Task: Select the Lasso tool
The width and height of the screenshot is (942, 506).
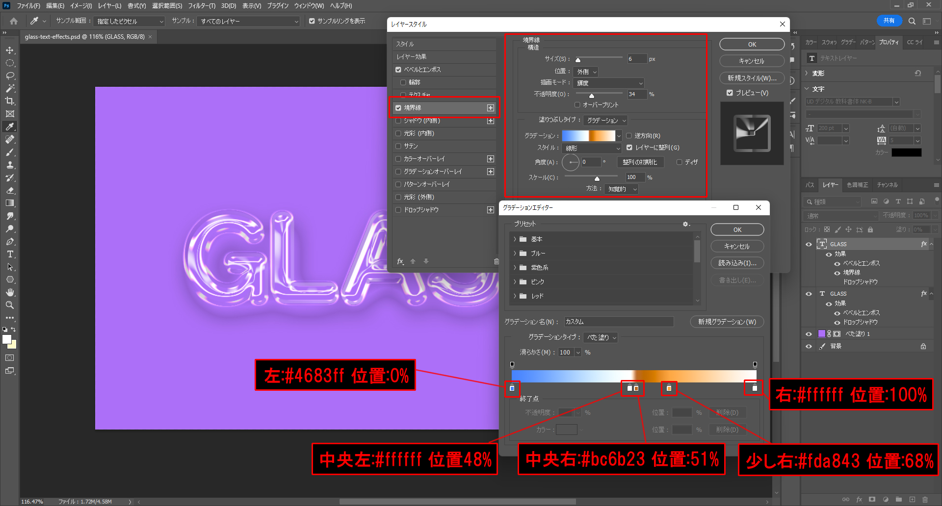Action: coord(10,76)
